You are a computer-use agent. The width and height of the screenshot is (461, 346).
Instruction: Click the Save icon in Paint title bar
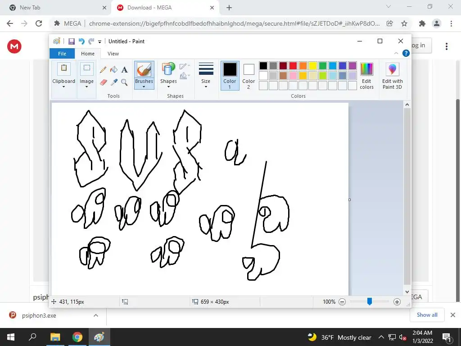[72, 41]
